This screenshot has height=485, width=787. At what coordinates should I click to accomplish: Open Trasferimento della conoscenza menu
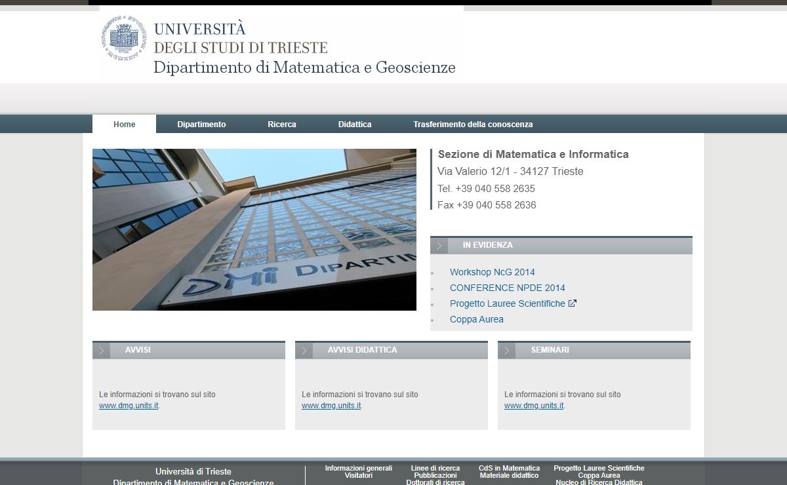(473, 124)
